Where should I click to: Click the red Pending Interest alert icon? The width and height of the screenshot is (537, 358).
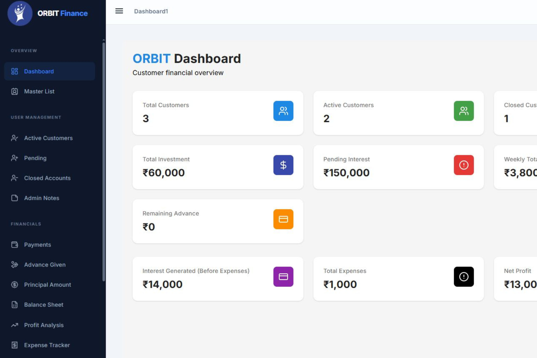464,165
